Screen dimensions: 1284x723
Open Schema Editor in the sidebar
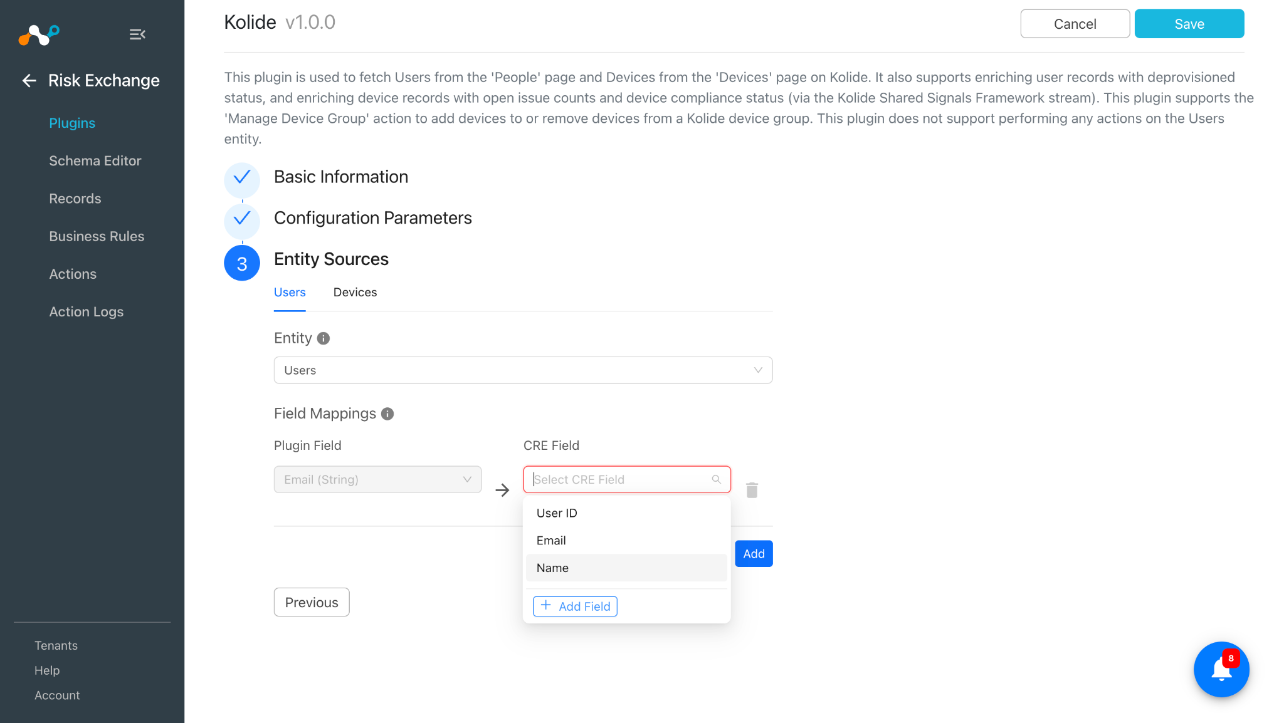click(95, 161)
